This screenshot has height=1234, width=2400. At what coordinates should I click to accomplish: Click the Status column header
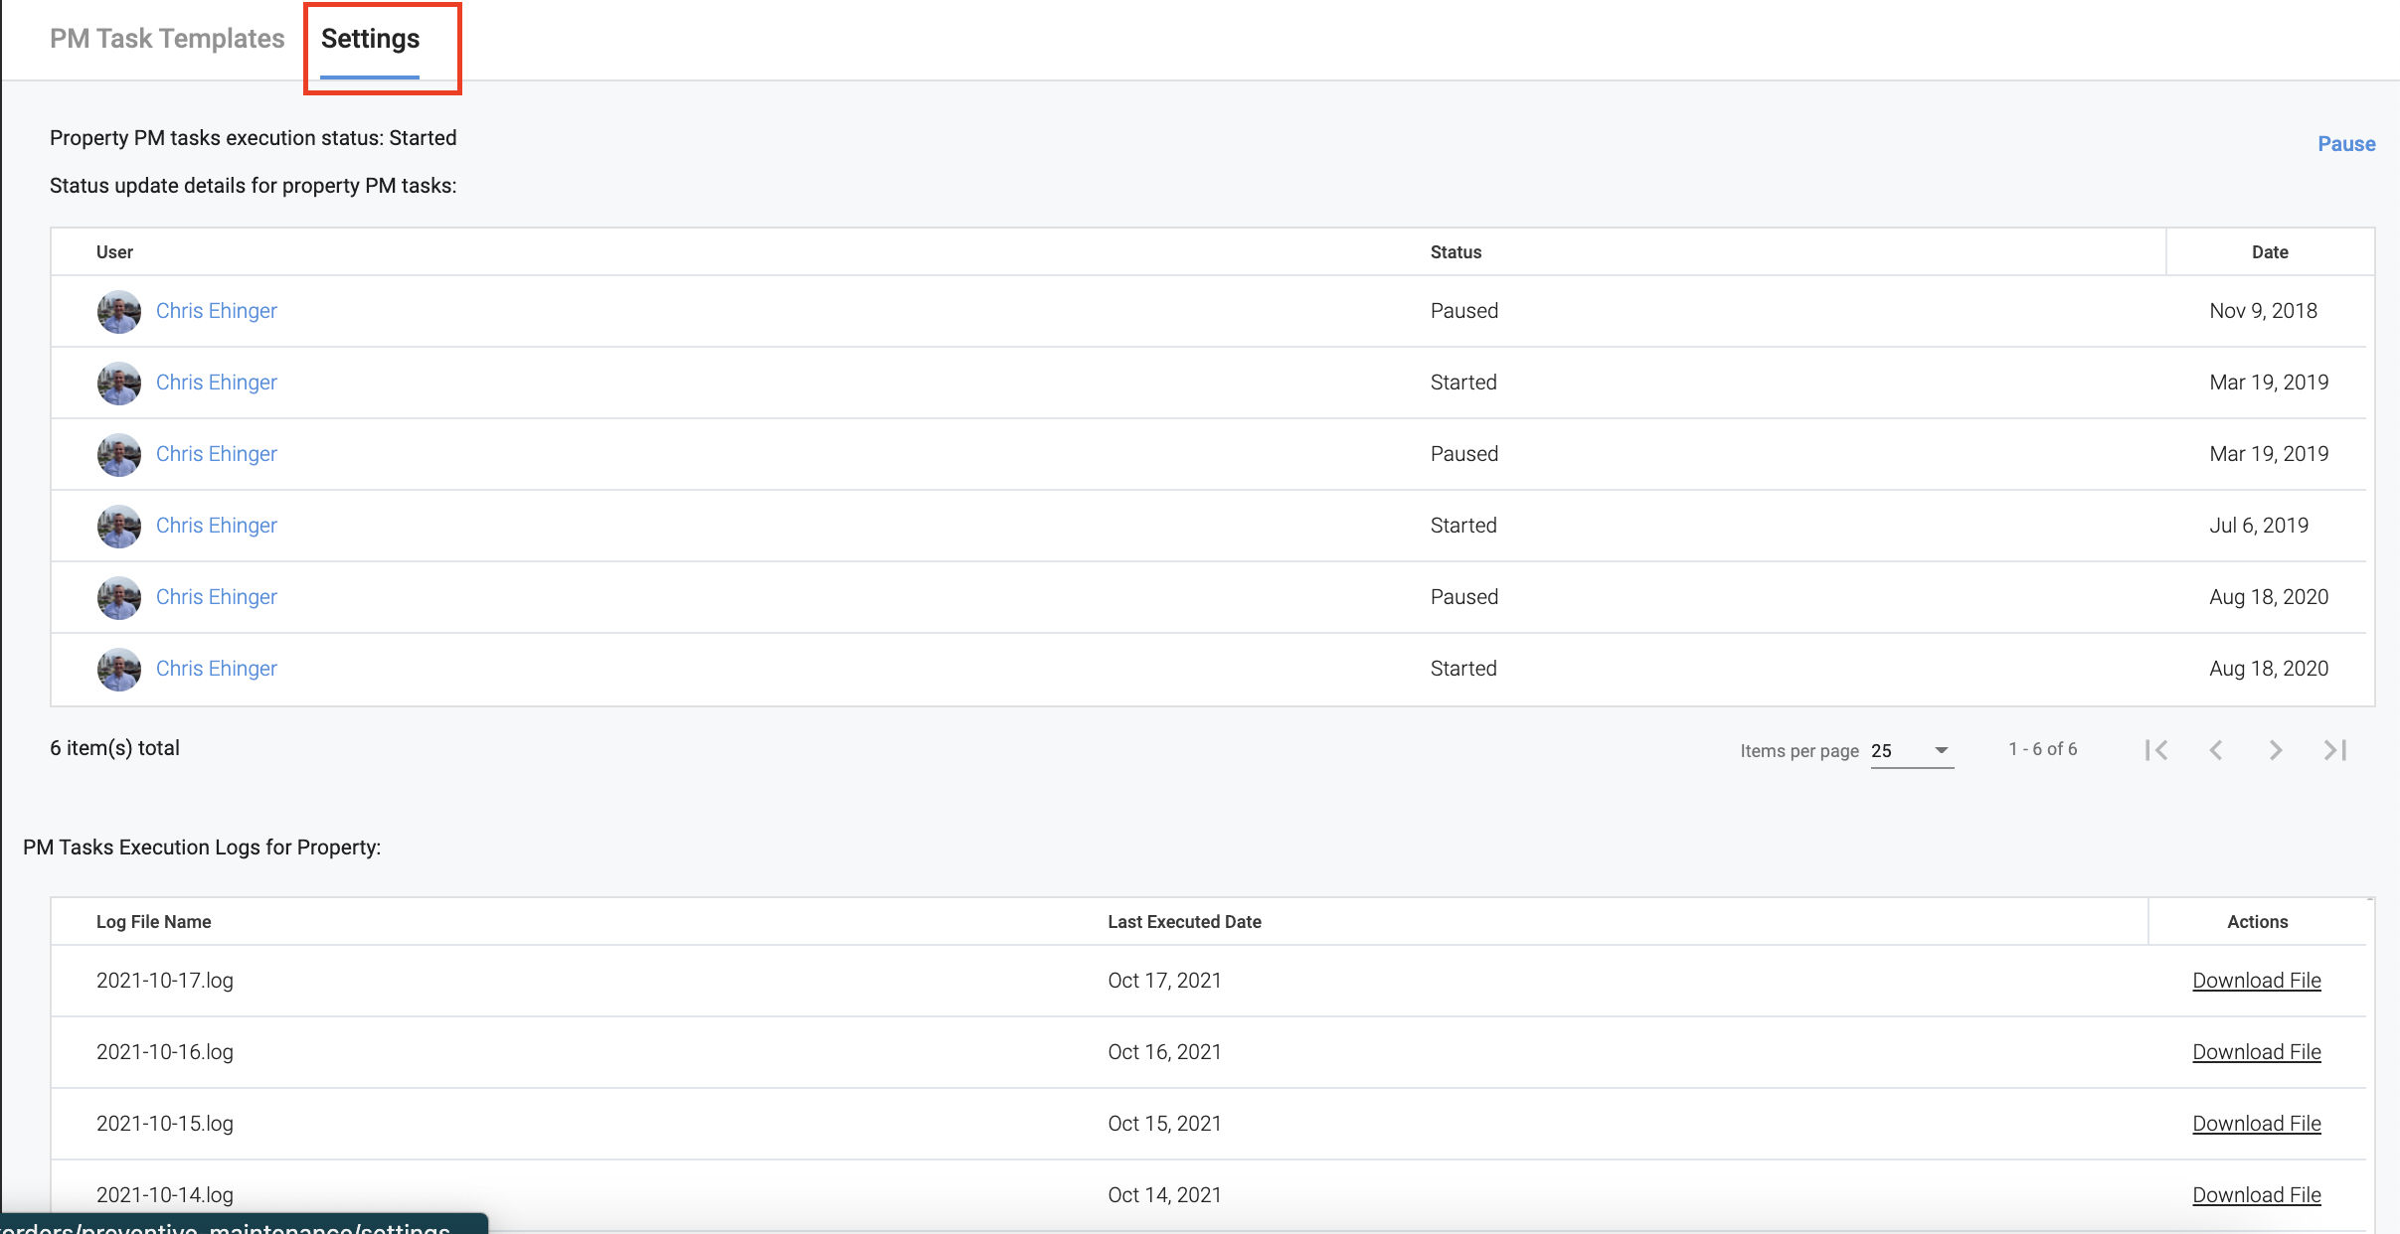(1456, 252)
